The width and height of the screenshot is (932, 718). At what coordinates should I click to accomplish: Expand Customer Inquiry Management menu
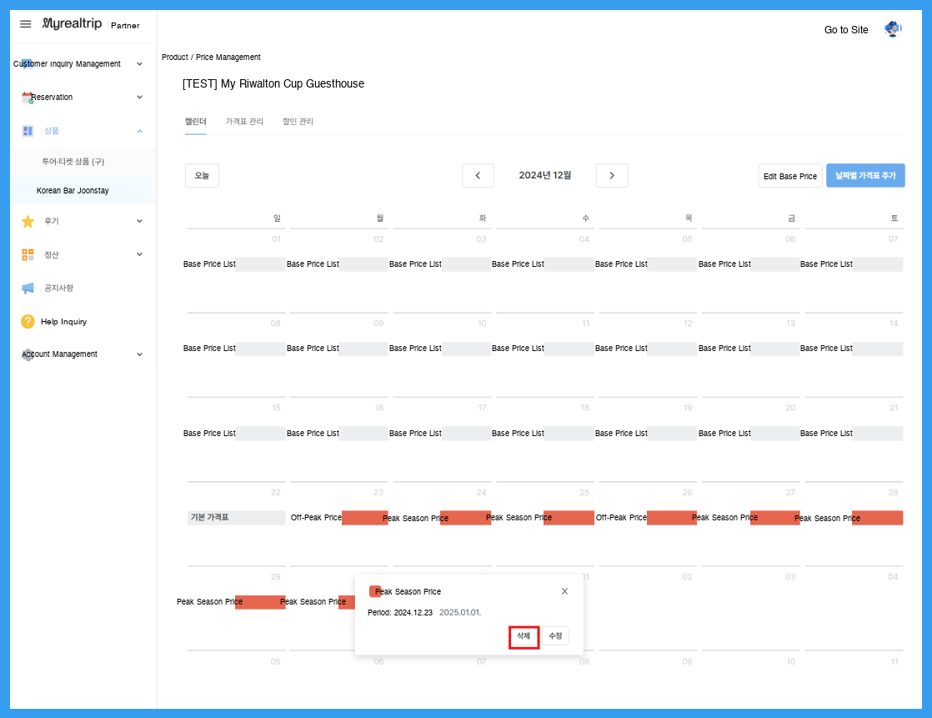[x=140, y=63]
